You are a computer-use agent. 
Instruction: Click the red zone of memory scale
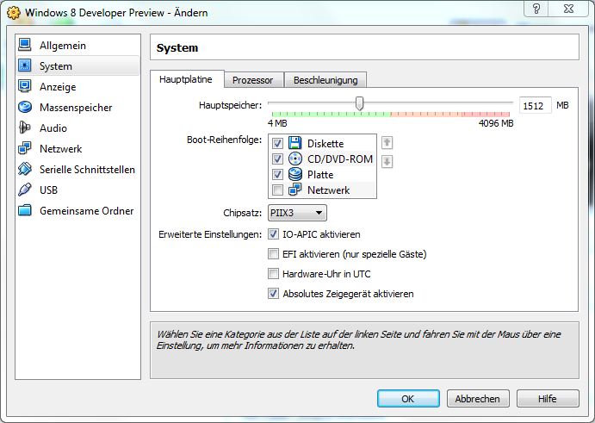point(486,114)
